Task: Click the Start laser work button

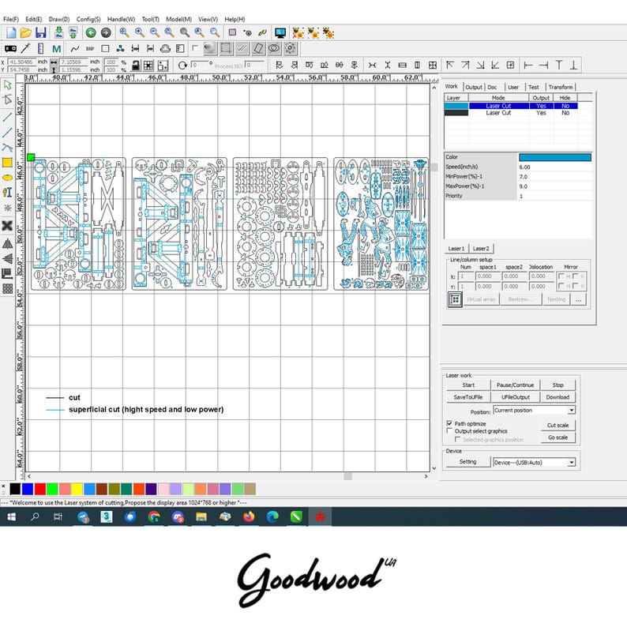Action: coord(468,385)
